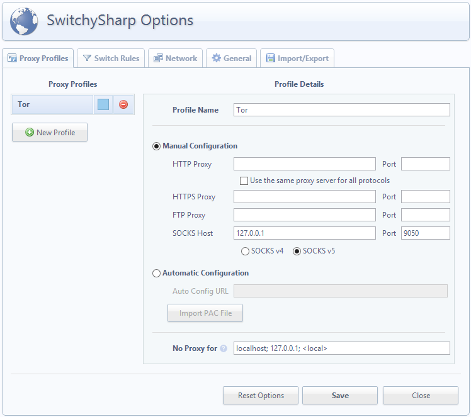
Task: Click the SOCKS port field showing 9050
Action: click(x=425, y=233)
